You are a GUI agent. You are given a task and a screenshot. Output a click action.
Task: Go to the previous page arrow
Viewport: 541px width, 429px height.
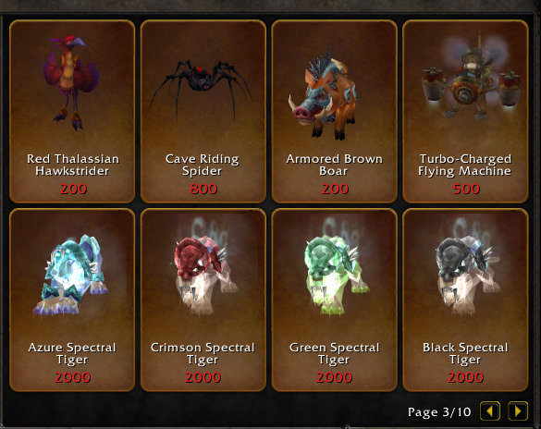point(490,411)
